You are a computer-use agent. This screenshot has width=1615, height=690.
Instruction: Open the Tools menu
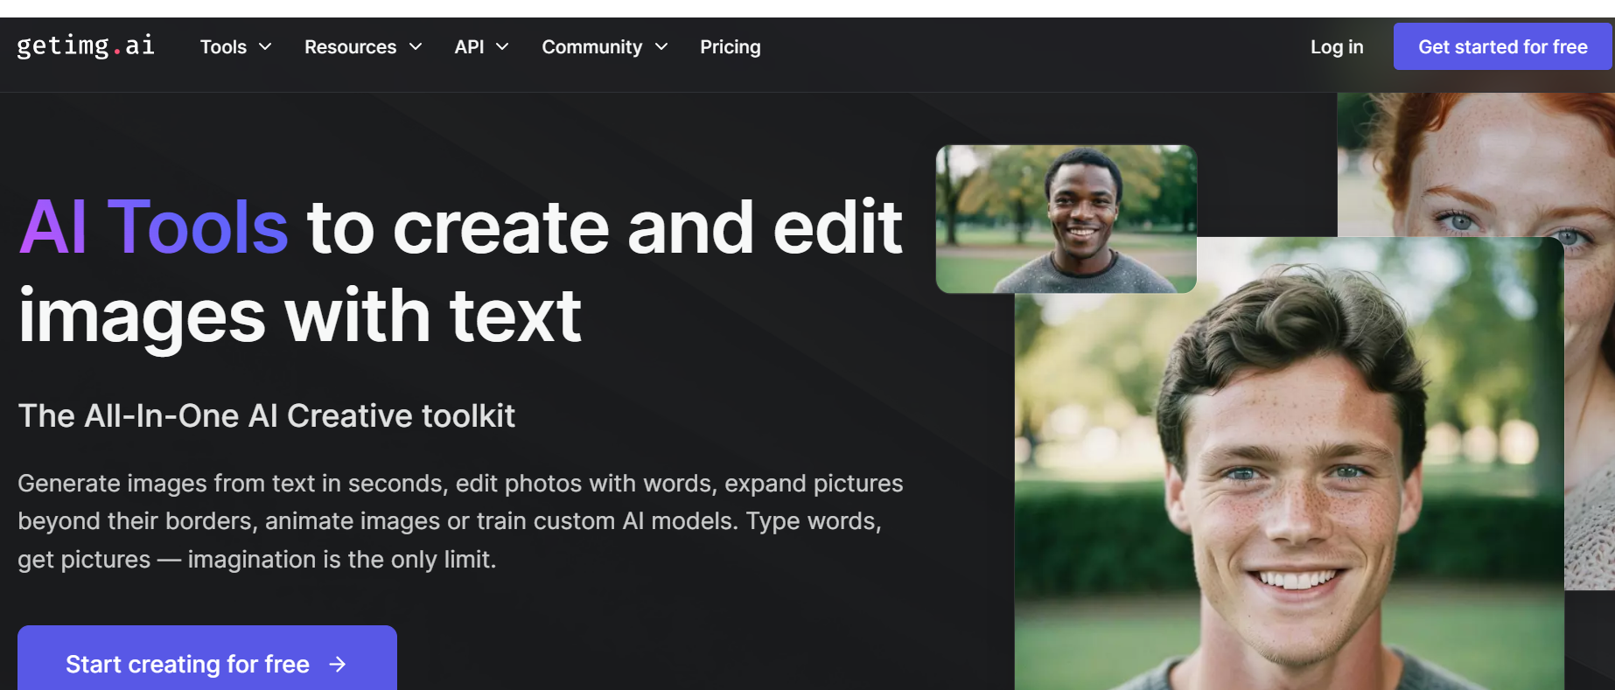pyautogui.click(x=223, y=47)
